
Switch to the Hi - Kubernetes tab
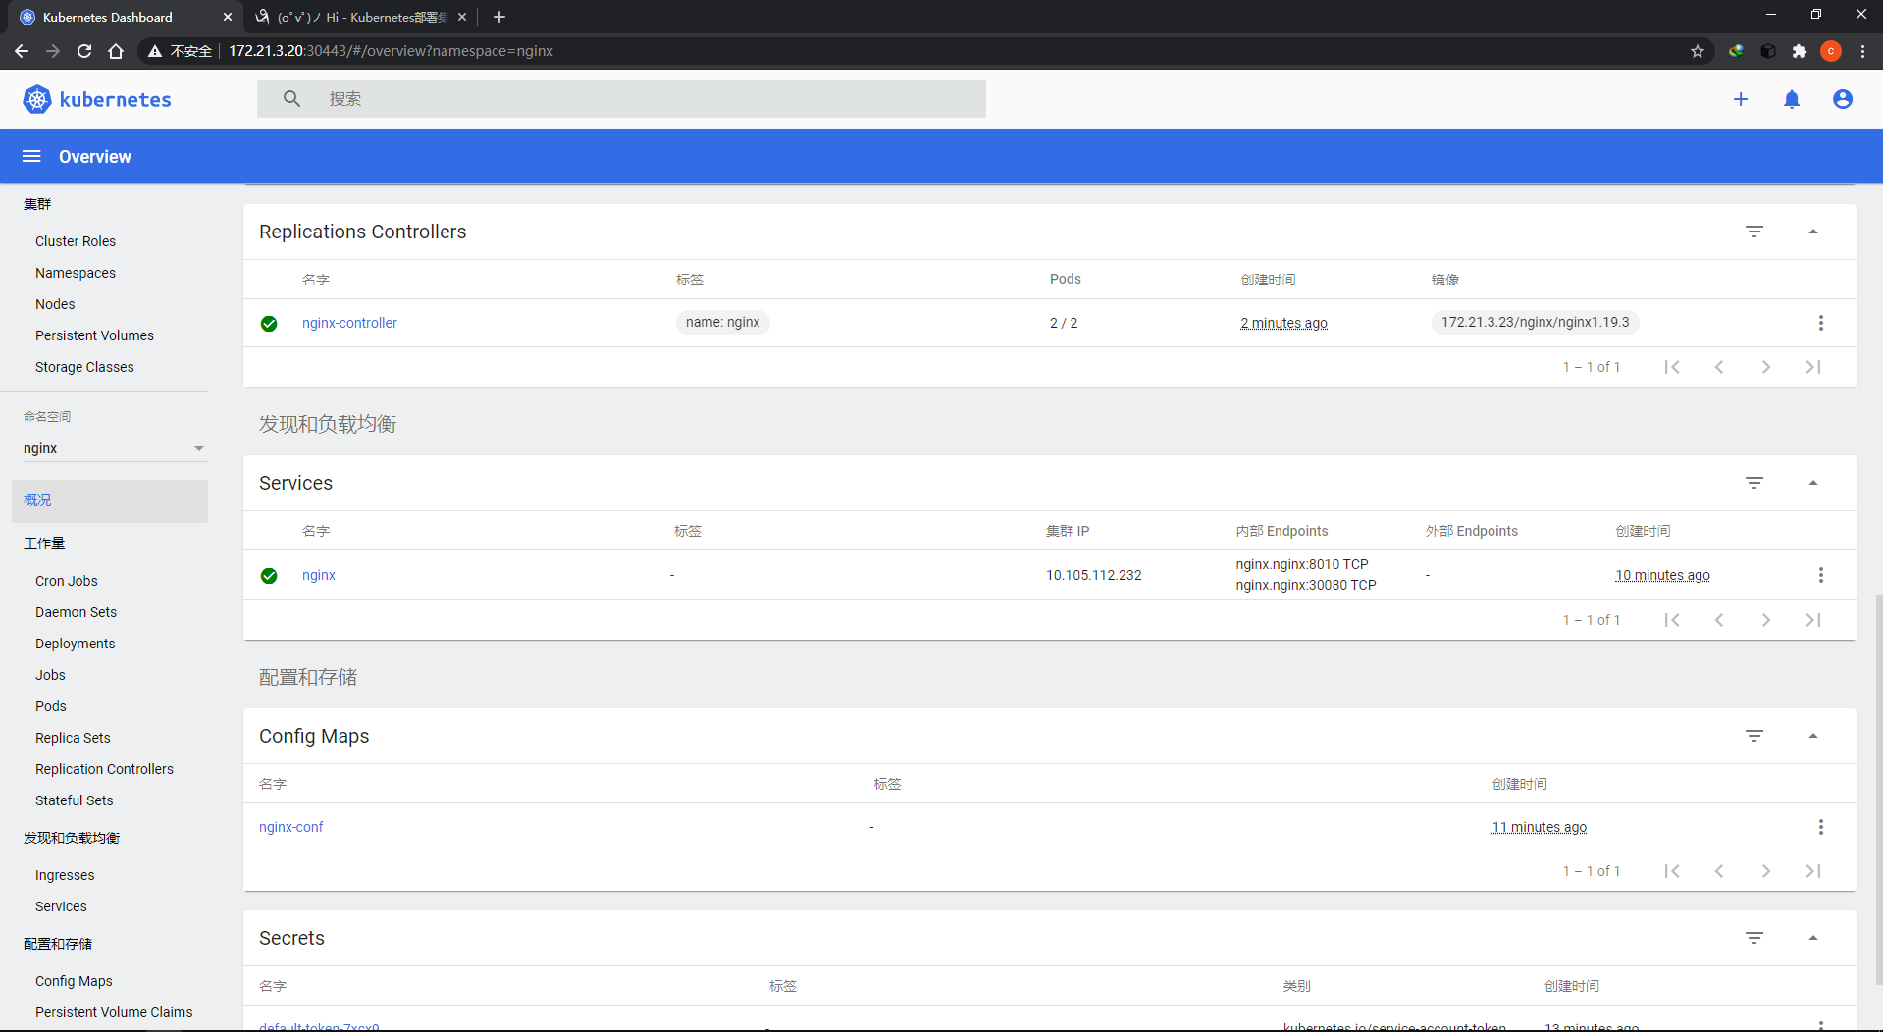point(360,17)
